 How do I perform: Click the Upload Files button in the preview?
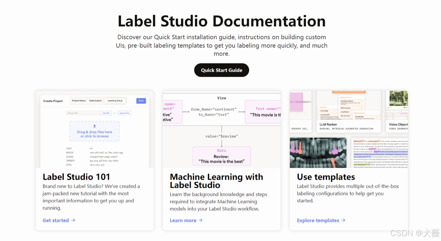coord(124,113)
